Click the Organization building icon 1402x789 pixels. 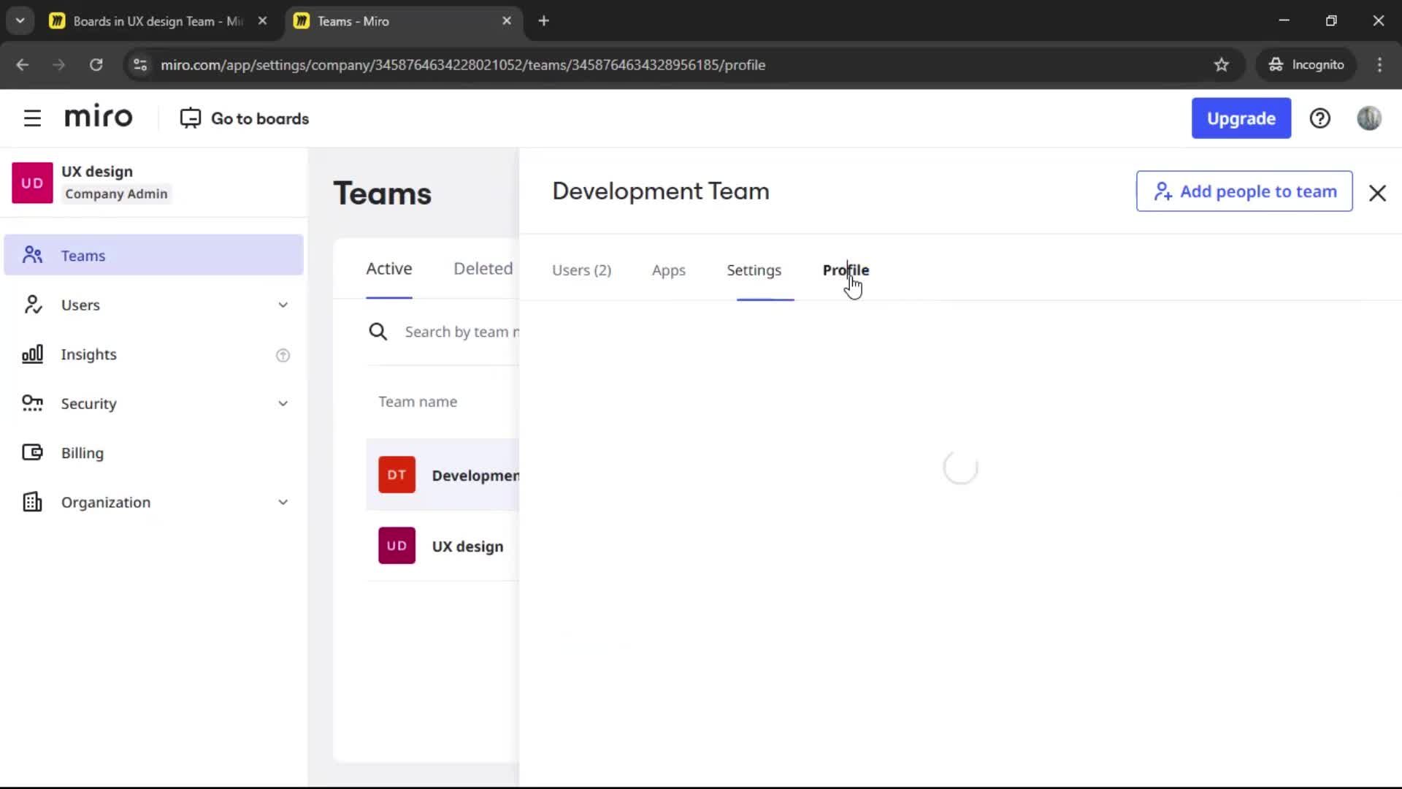coord(32,502)
